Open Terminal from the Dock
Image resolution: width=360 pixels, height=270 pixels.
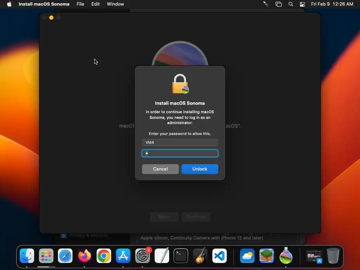pyautogui.click(x=181, y=256)
